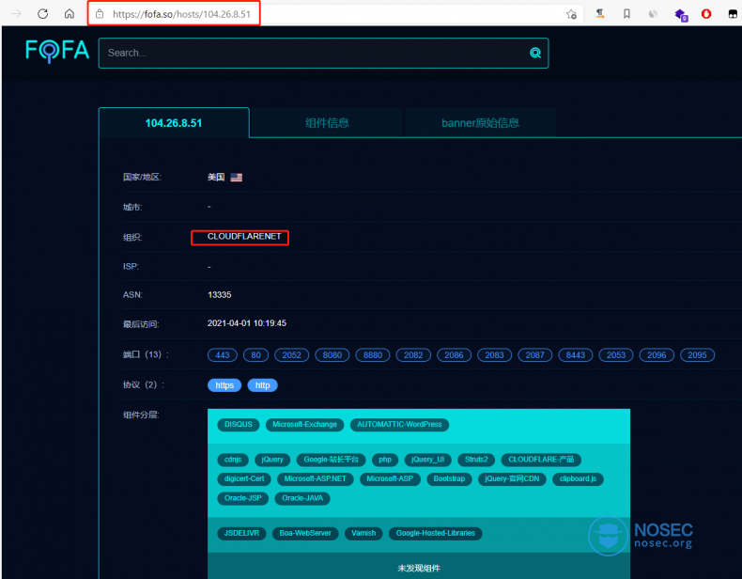This screenshot has width=742, height=579.
Task: Click the ASN value 13335
Action: 220,295
